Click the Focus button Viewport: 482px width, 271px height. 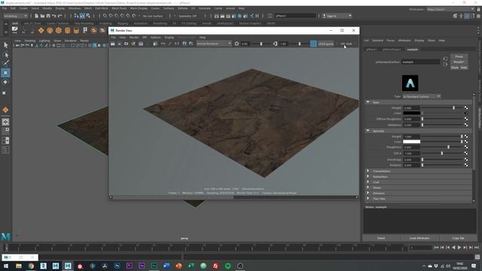tap(459, 56)
